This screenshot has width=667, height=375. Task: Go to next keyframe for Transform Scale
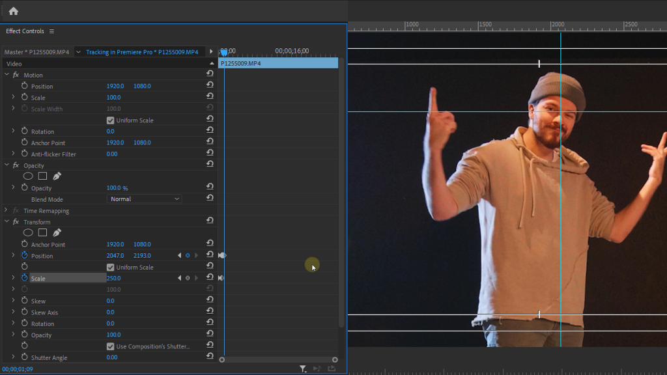coord(196,278)
